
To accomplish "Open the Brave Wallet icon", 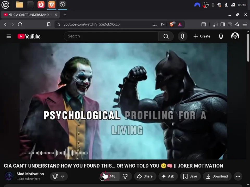I will click(230, 24).
